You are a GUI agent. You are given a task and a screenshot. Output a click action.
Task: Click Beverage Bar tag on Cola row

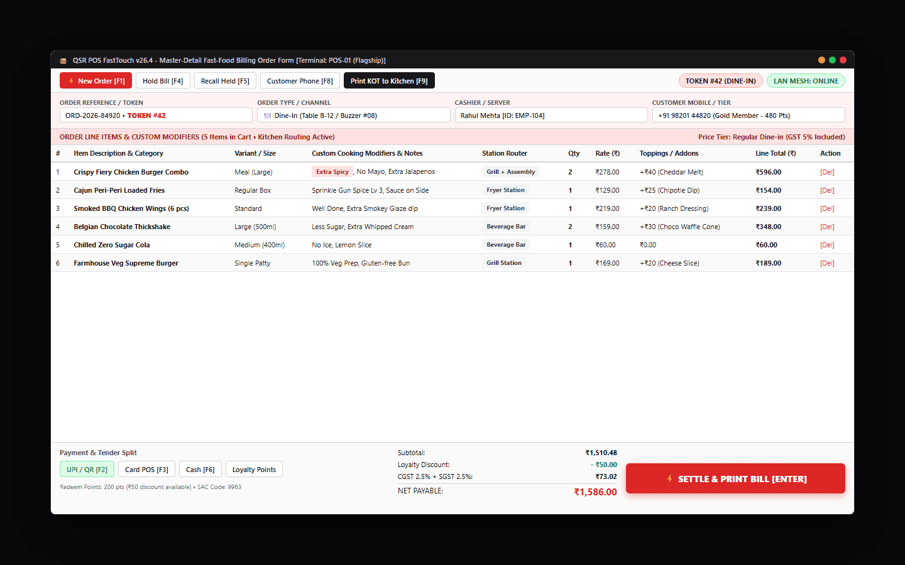coord(506,245)
